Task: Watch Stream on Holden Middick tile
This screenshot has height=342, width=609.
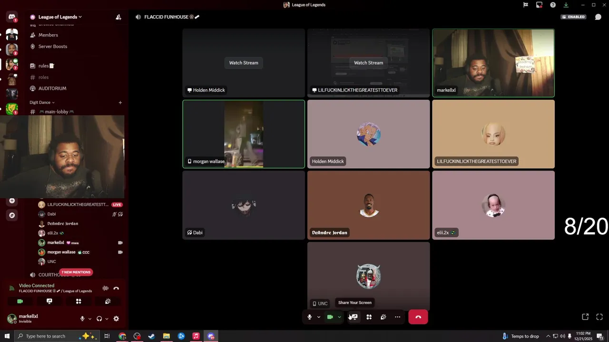Action: (244, 63)
